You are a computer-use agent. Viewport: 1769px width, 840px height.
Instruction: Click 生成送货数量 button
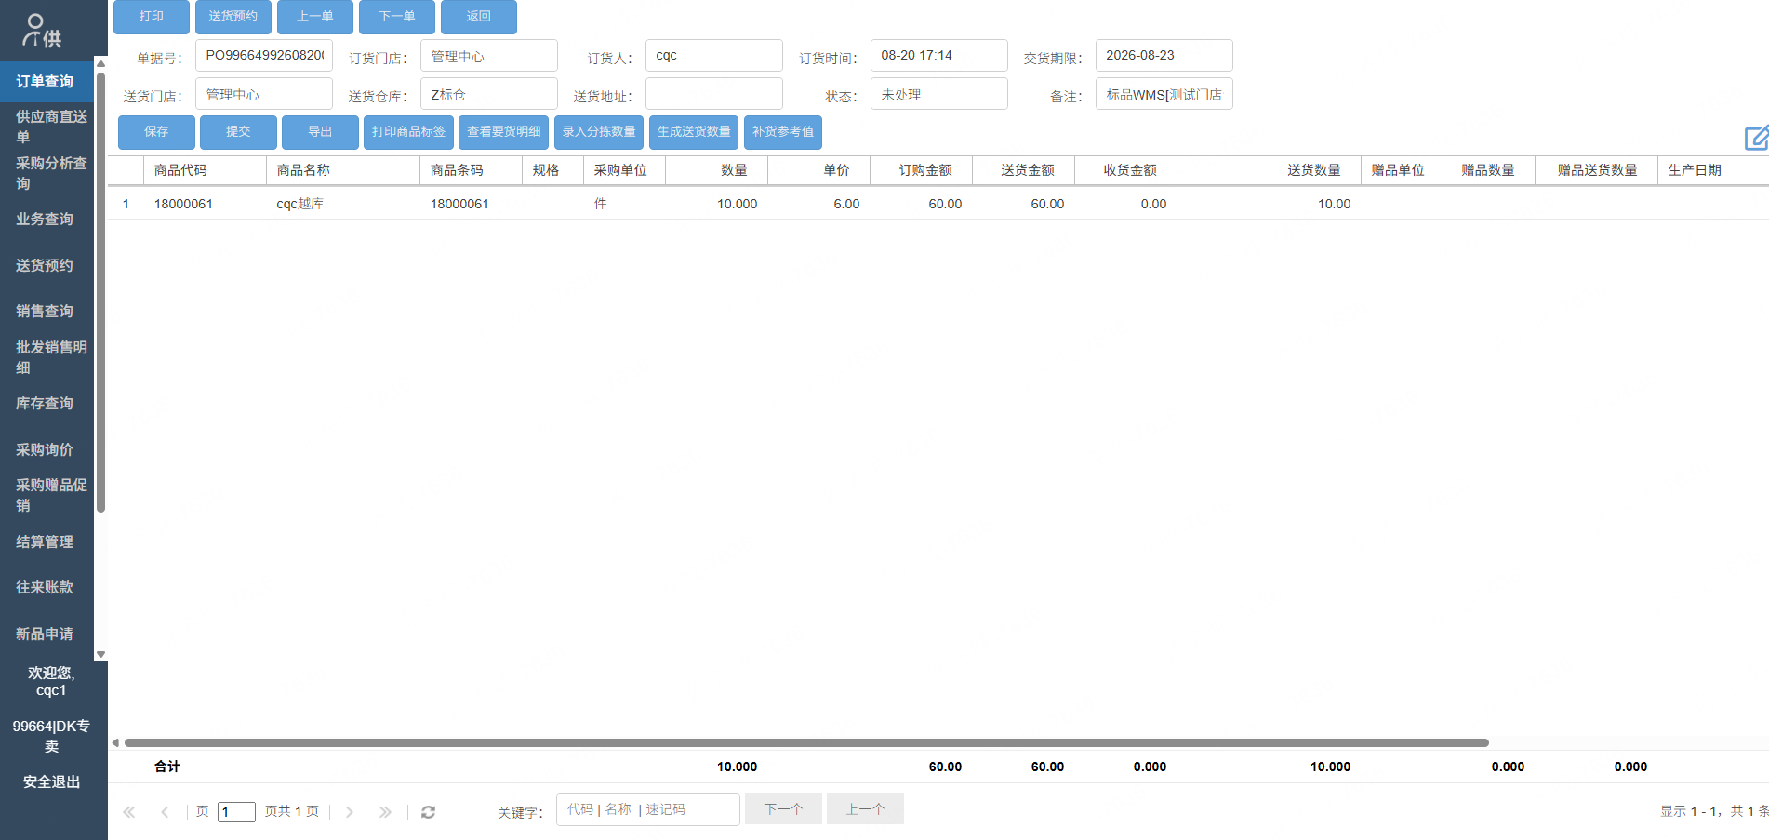[x=694, y=132]
